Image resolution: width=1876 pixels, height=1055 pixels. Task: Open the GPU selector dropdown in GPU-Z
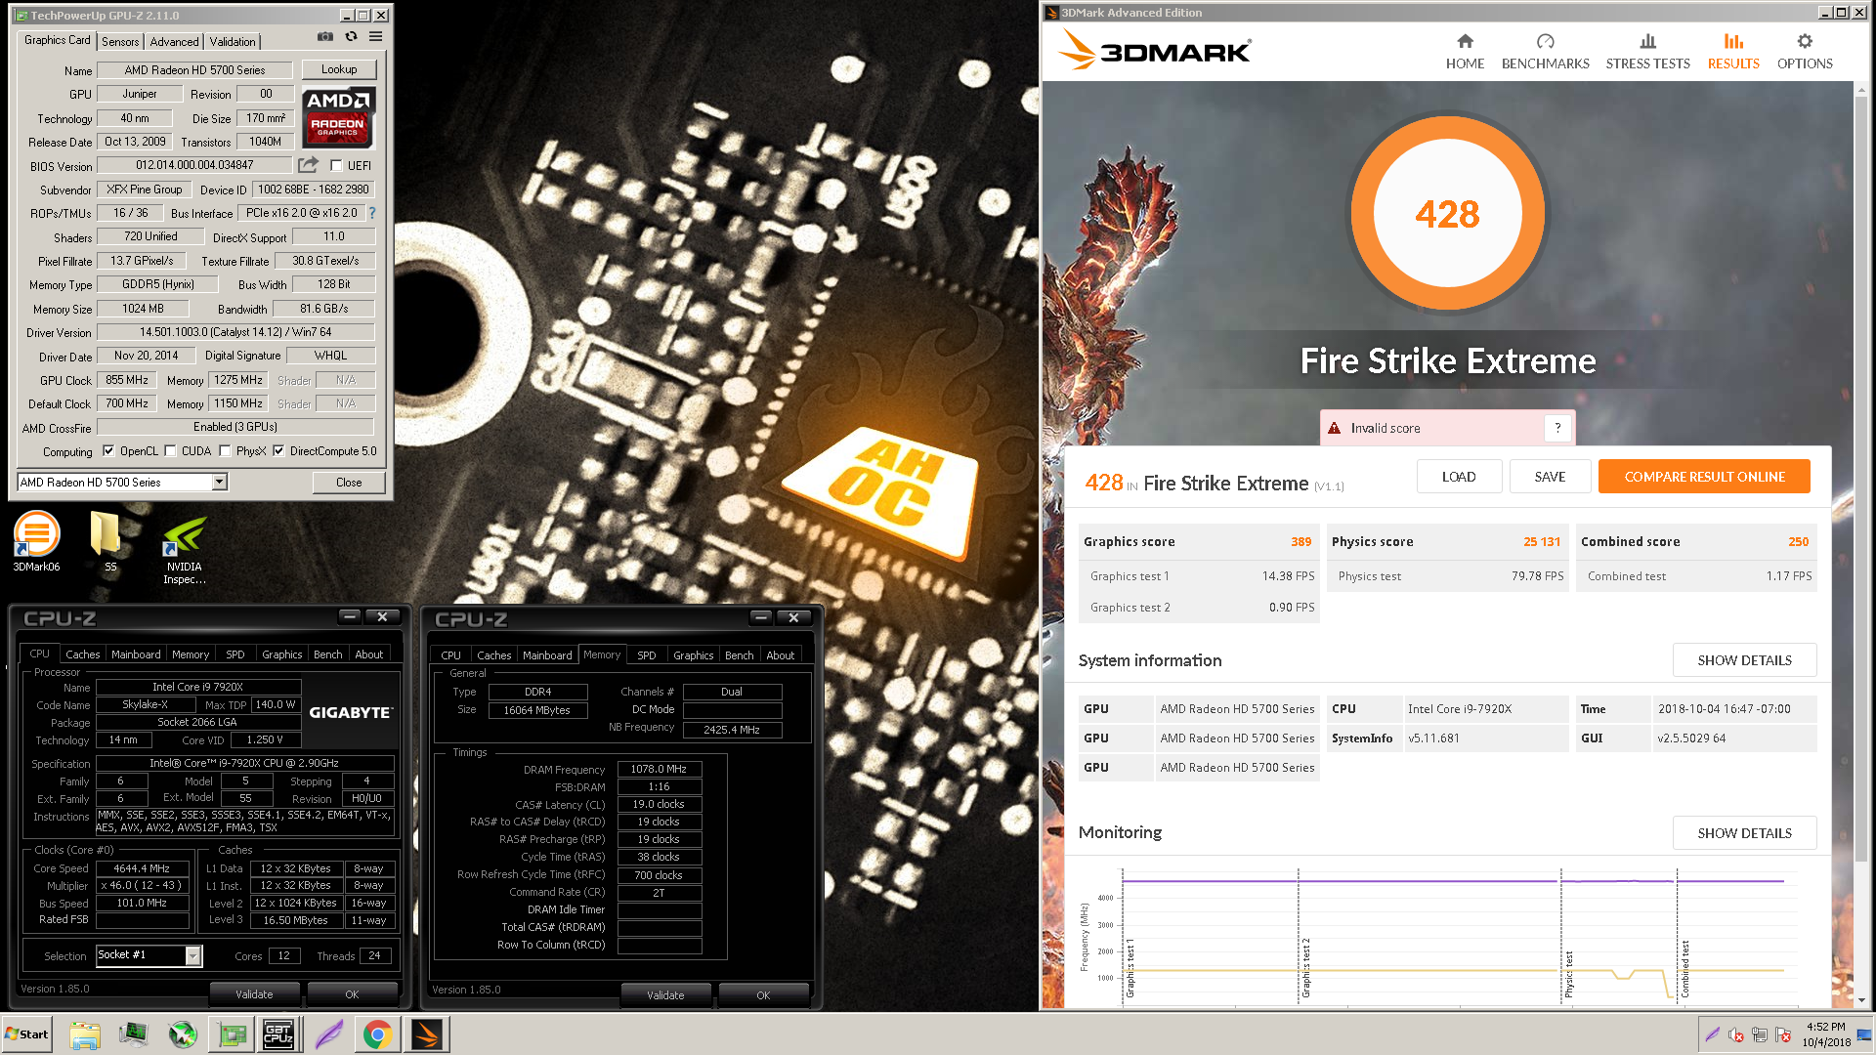[220, 482]
